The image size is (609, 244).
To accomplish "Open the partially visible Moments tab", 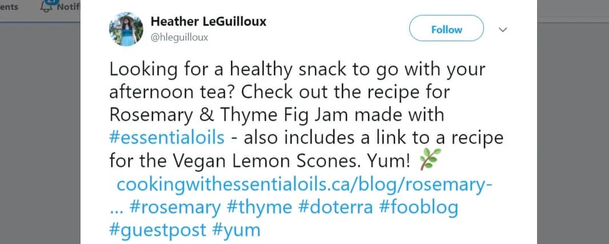I will tap(9, 7).
